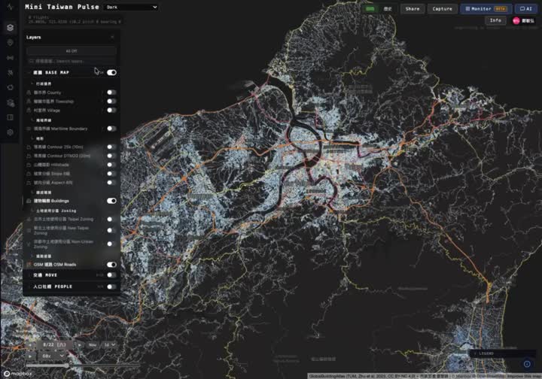Click the 8/22 date field
This screenshot has width=542, height=379.
click(55, 345)
